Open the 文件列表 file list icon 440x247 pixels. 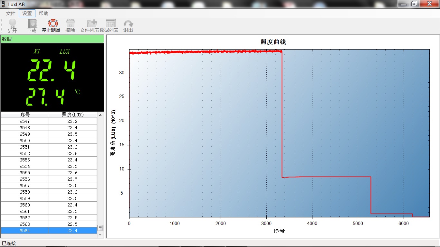[x=91, y=23]
